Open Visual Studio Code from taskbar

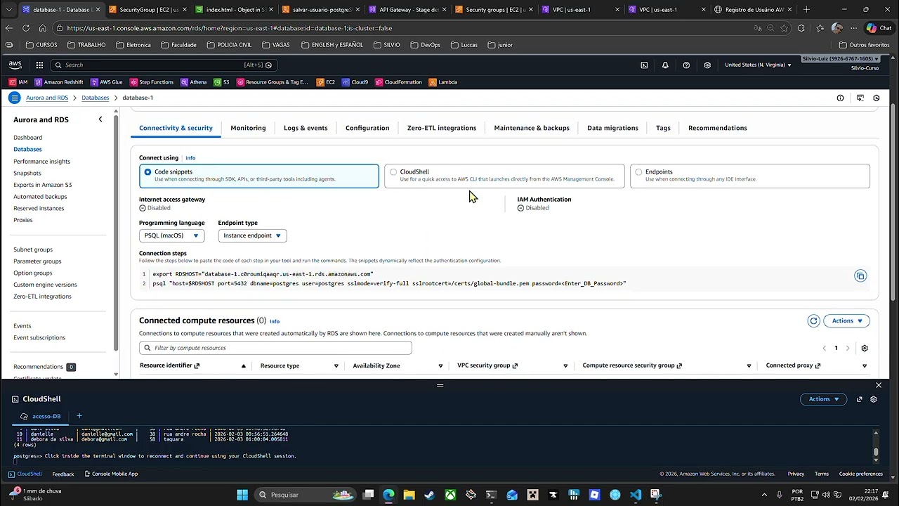(636, 495)
